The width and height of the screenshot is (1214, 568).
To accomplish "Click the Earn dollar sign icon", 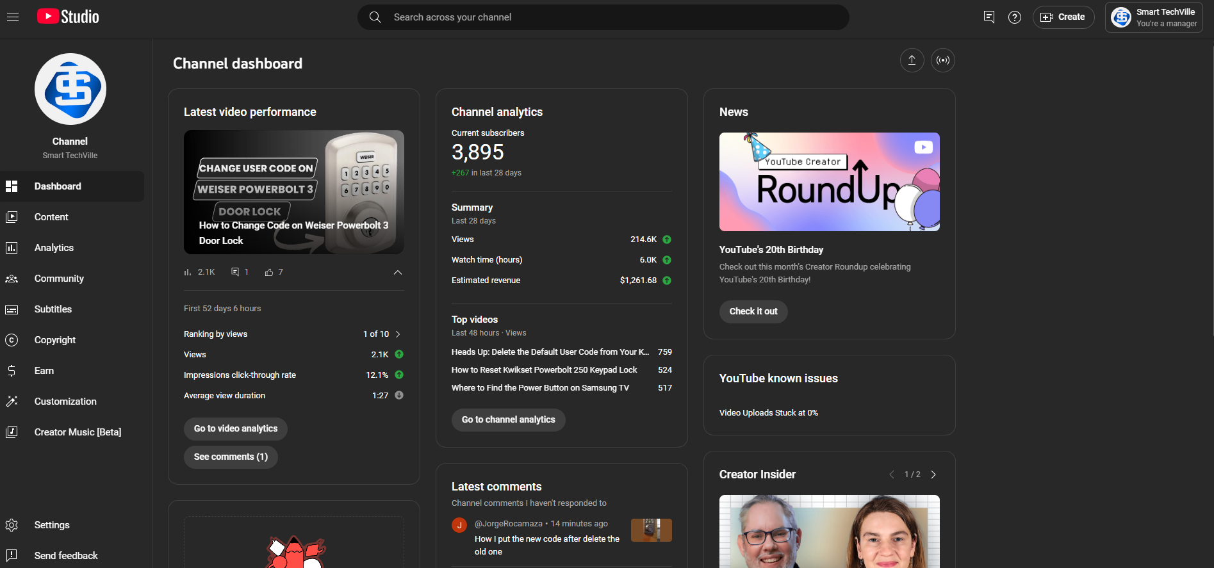I will tap(12, 371).
